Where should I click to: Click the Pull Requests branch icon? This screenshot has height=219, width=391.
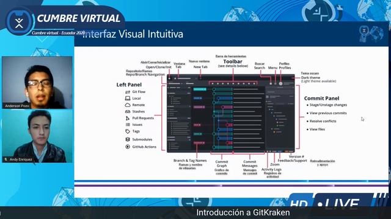(128, 118)
